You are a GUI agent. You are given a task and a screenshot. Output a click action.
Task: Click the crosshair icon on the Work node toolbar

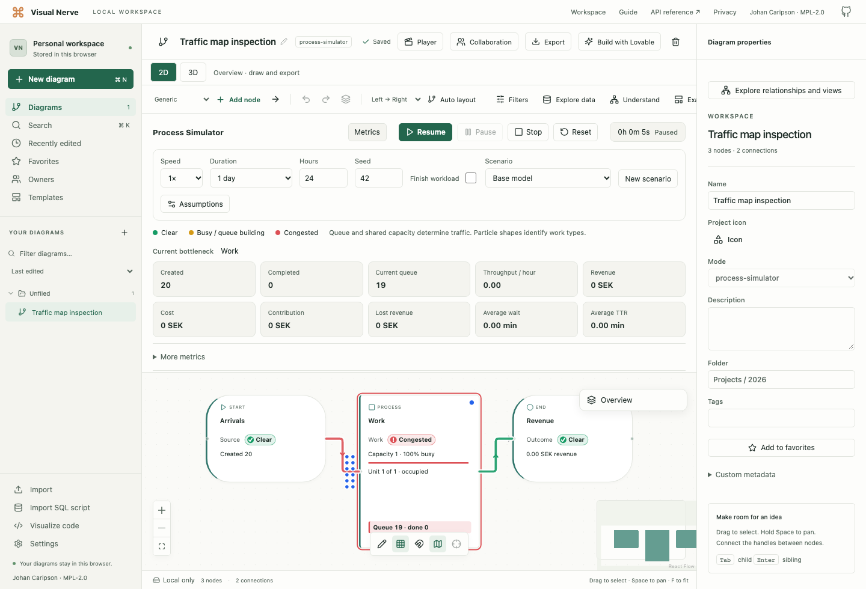(456, 544)
